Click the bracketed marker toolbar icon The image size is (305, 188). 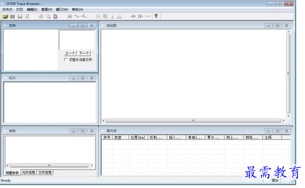pos(70,16)
